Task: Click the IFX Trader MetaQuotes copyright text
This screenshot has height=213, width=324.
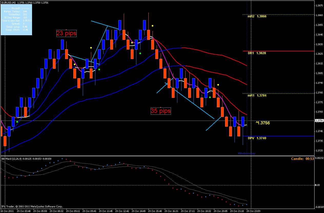Action: click(32, 206)
